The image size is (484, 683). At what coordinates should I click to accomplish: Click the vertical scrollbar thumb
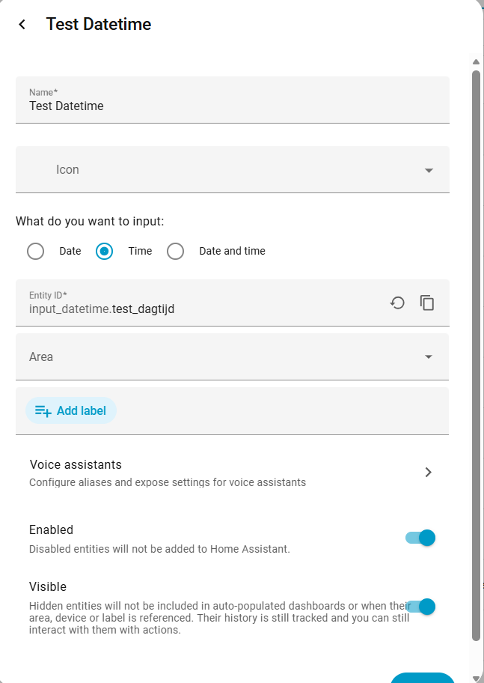click(476, 352)
